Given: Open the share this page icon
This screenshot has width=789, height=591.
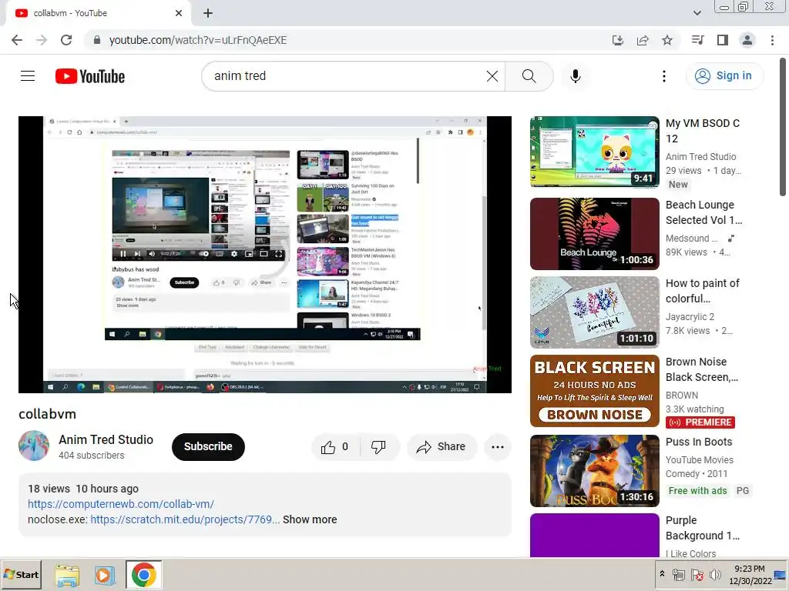Looking at the screenshot, I should click(x=643, y=40).
